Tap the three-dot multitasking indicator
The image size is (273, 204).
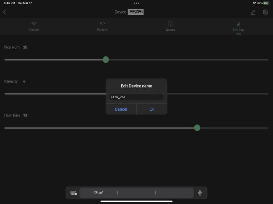[136, 3]
